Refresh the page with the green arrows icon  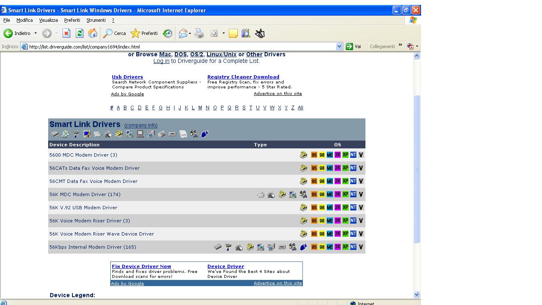tap(80, 33)
